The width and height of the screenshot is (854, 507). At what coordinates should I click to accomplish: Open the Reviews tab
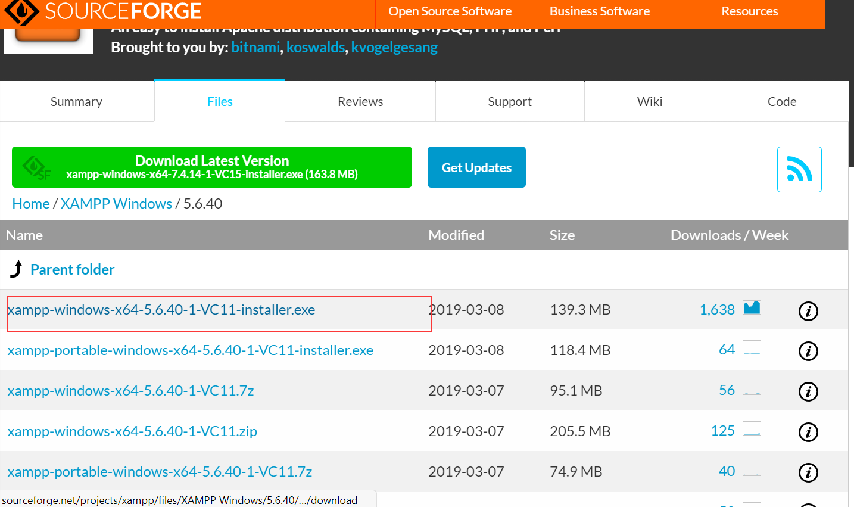coord(360,101)
